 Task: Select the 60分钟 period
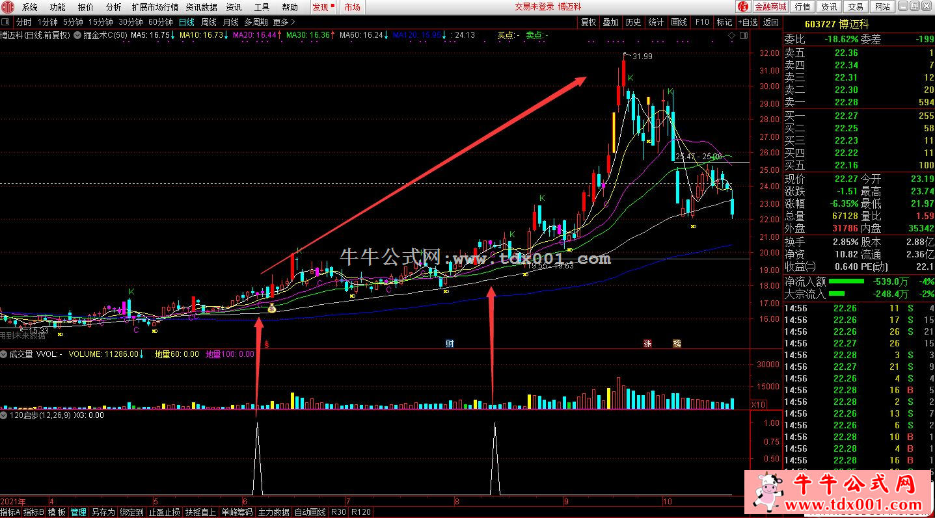point(160,22)
